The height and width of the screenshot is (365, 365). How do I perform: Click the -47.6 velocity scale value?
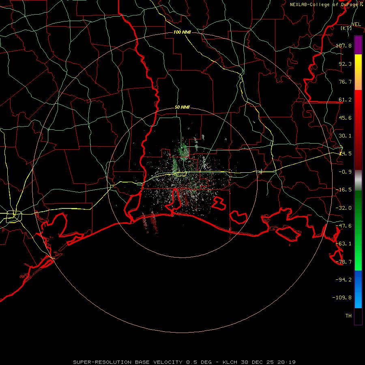[344, 226]
